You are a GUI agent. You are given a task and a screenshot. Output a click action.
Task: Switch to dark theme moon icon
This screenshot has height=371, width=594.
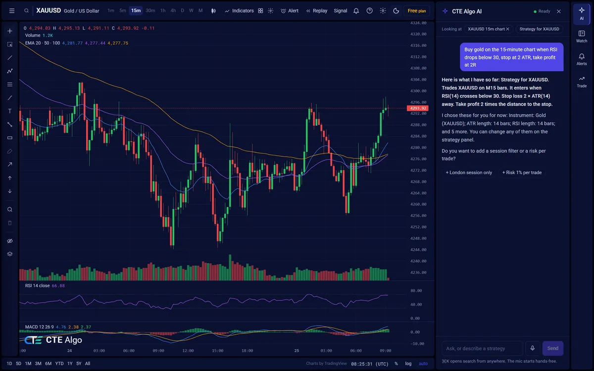[x=396, y=10]
